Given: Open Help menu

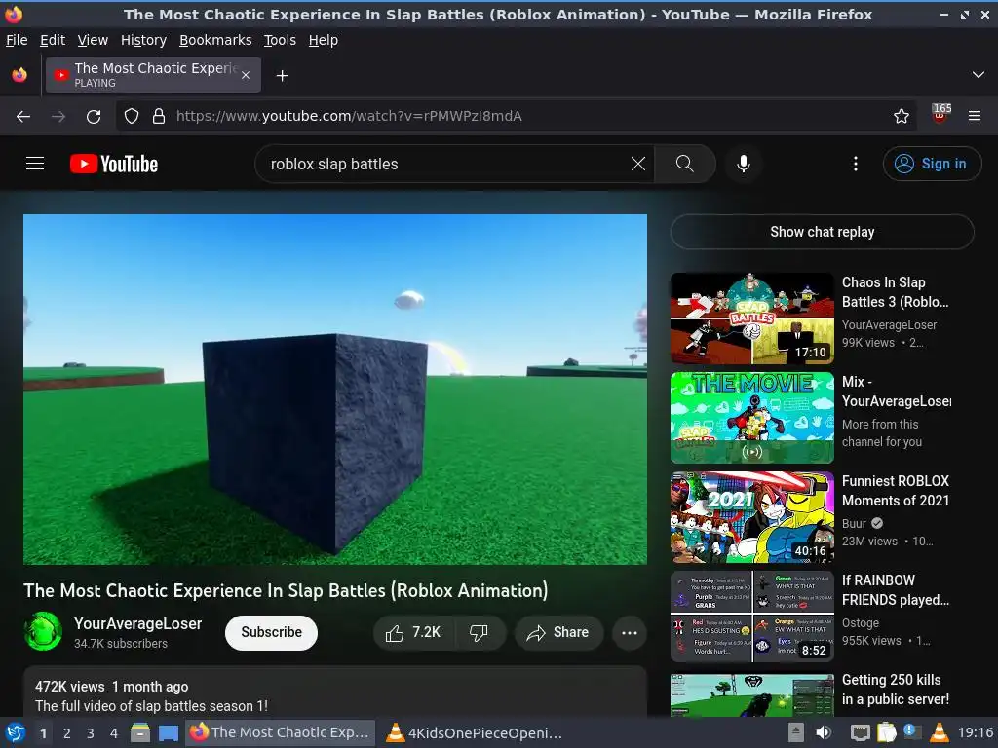Looking at the screenshot, I should coord(324,40).
